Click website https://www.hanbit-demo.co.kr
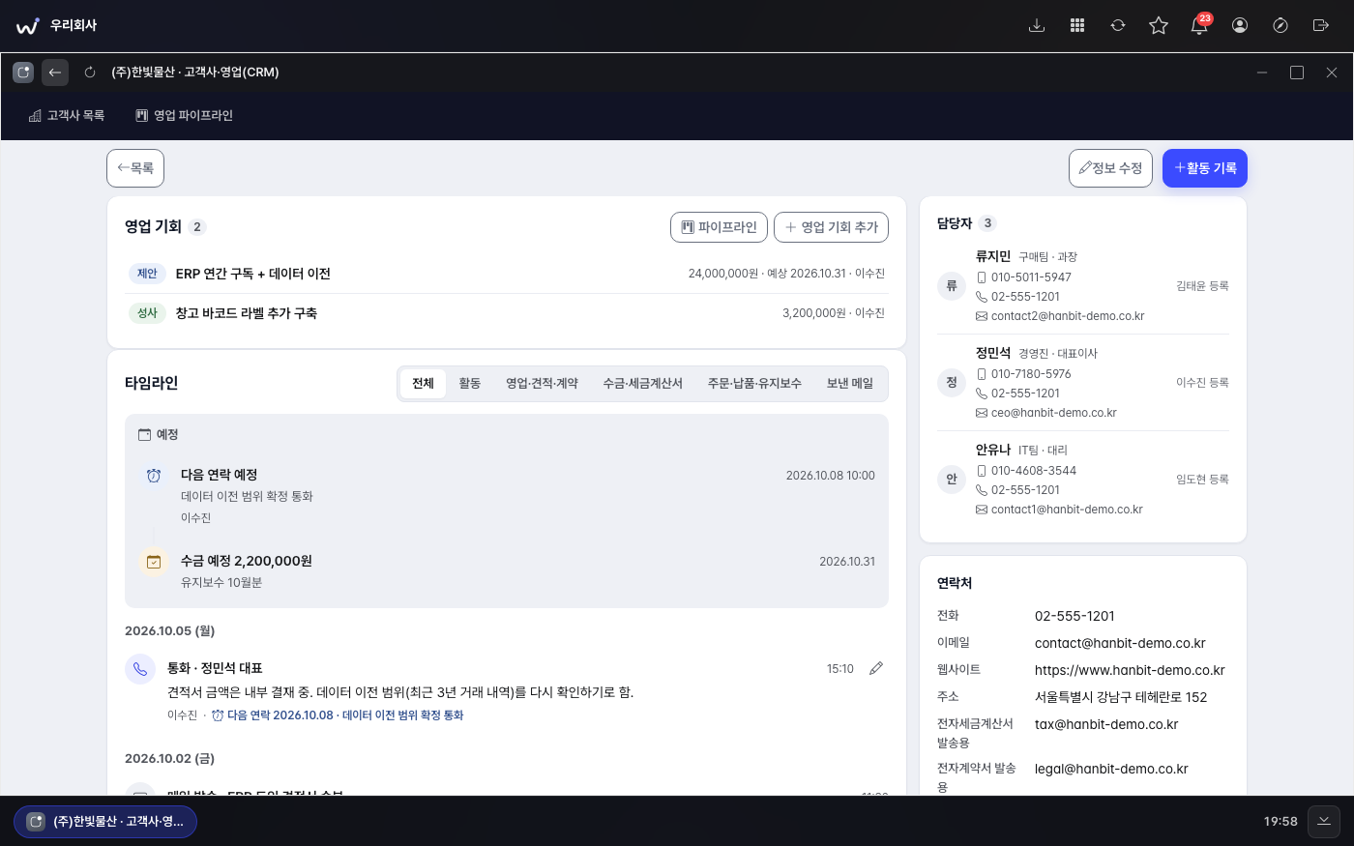Viewport: 1354px width, 846px height. pyautogui.click(x=1130, y=670)
